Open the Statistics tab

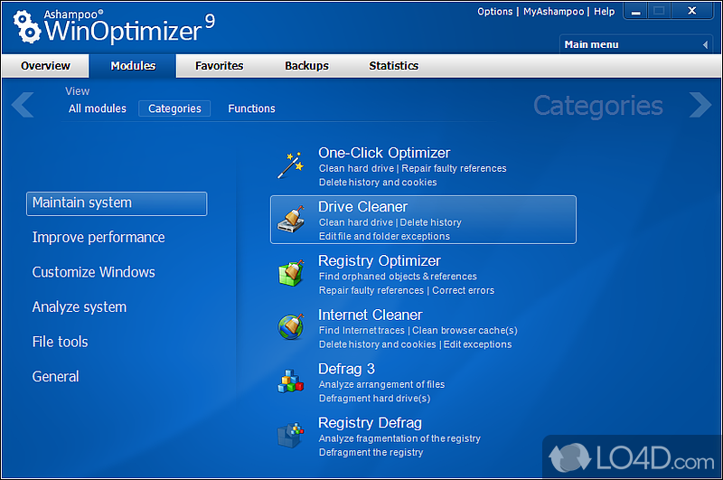[x=393, y=66]
